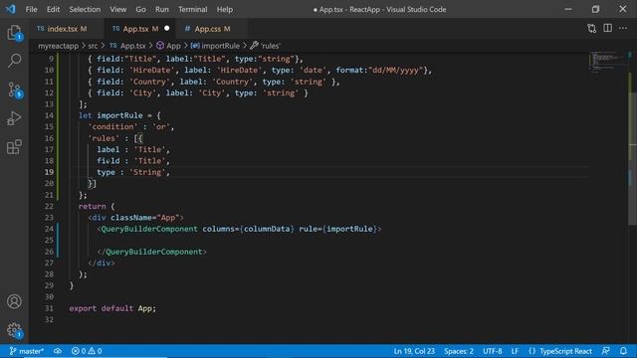Click columnData in columns attribute
The image size is (637, 358).
(267, 229)
